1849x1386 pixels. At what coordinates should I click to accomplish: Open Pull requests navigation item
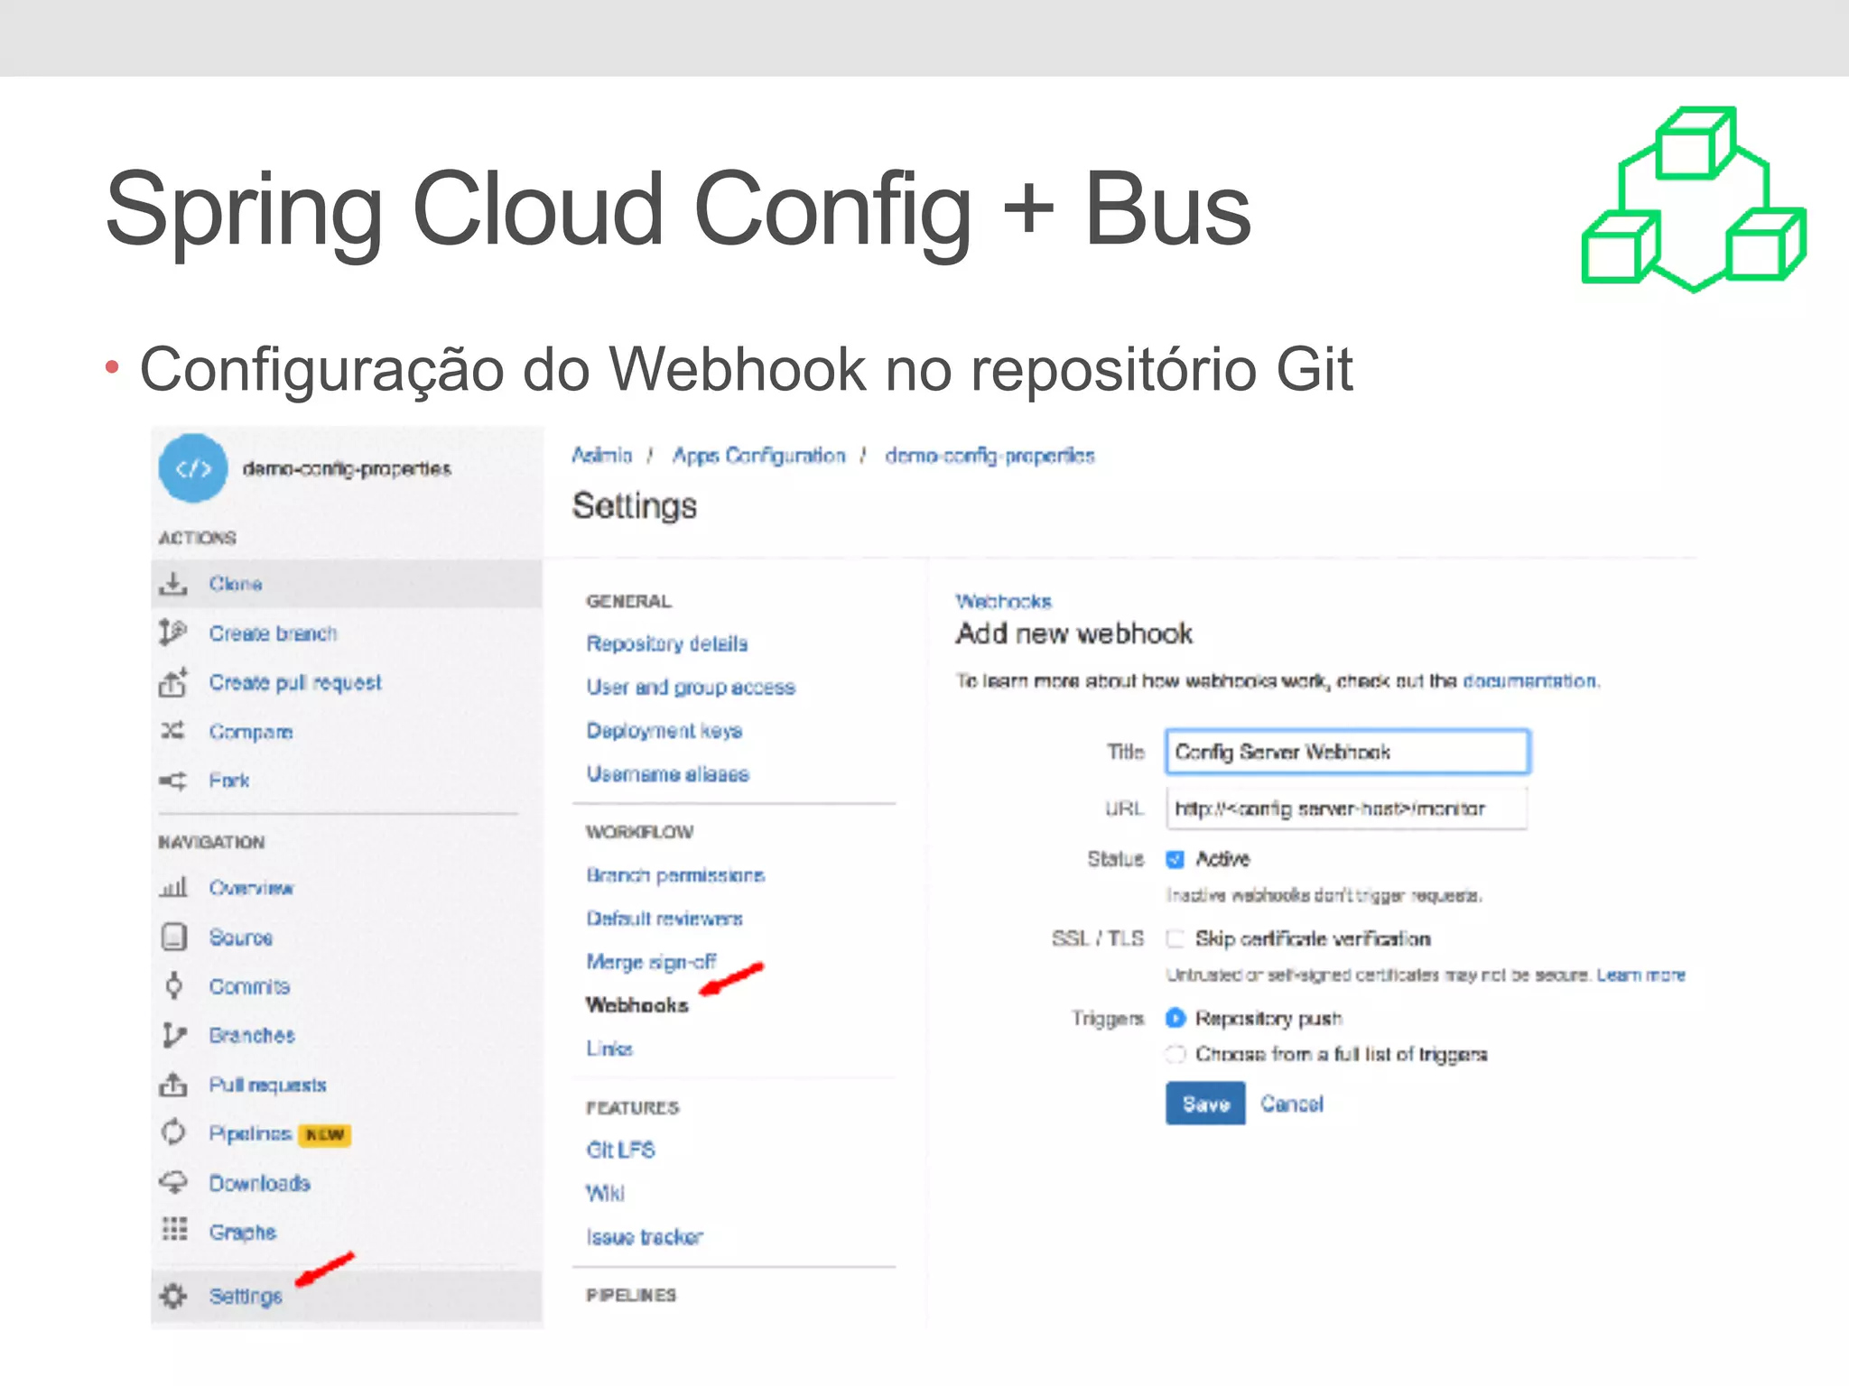tap(267, 1085)
